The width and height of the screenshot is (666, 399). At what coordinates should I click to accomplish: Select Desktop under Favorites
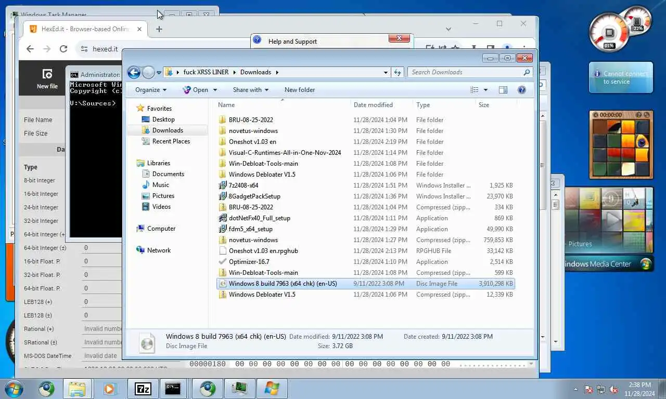pyautogui.click(x=163, y=119)
